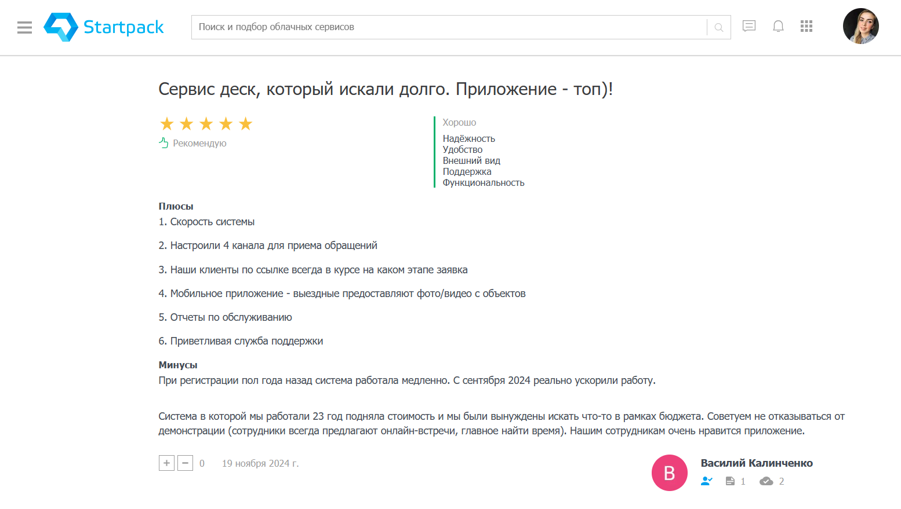Open your profile via the avatar photo

coord(860,26)
